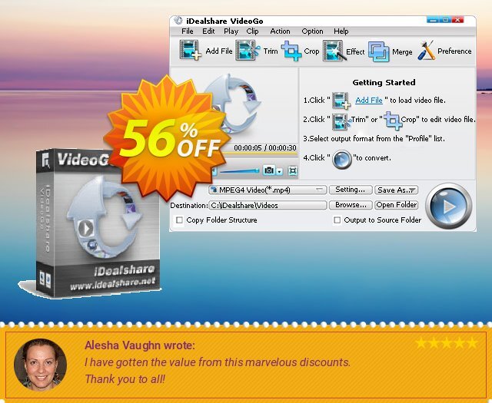Click the 00:00:05 / 00:00:30 time display
Image resolution: width=492 pixels, height=403 pixels.
[265, 147]
